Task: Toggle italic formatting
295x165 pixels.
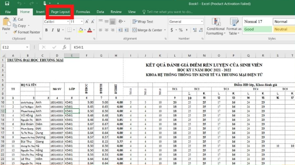Action: [53, 30]
